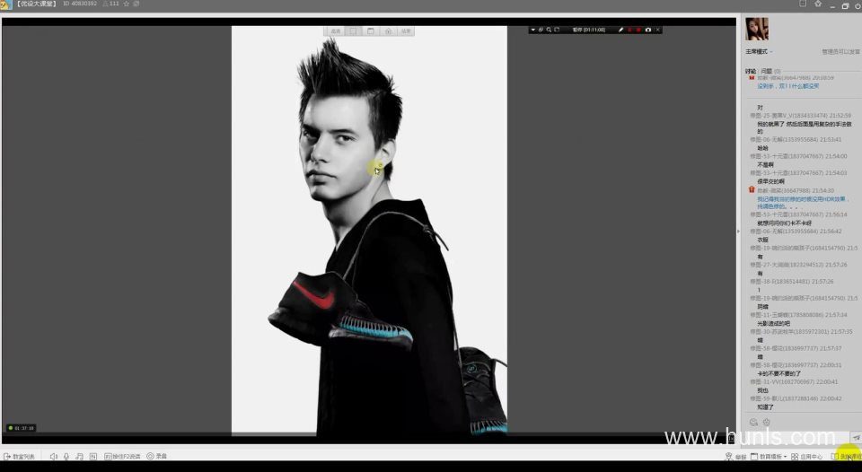Click into the chat message input field

point(795,437)
